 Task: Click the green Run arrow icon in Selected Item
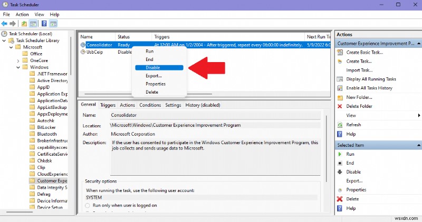pos(340,154)
